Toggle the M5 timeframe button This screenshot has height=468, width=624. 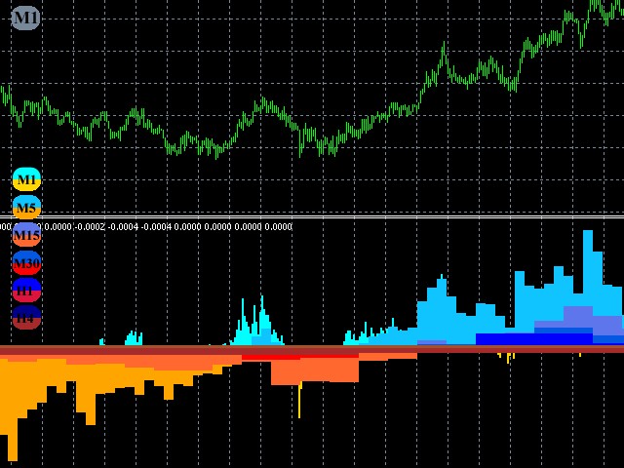26,208
